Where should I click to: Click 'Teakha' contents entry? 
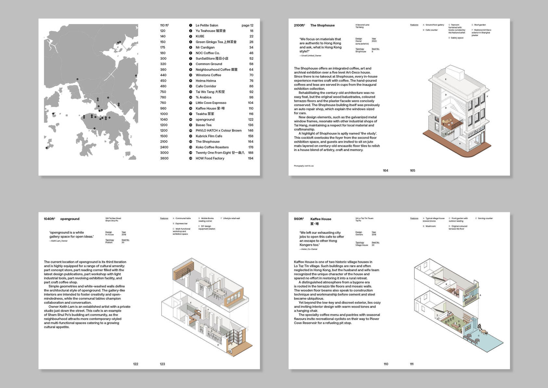coord(205,114)
